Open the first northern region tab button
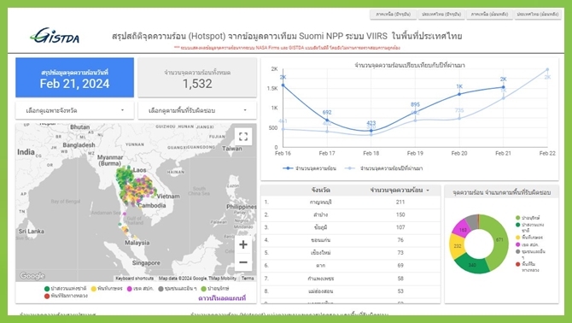 coord(394,15)
